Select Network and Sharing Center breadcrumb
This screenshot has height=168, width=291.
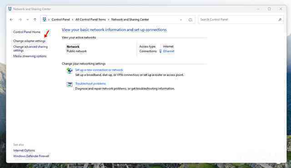[130, 20]
